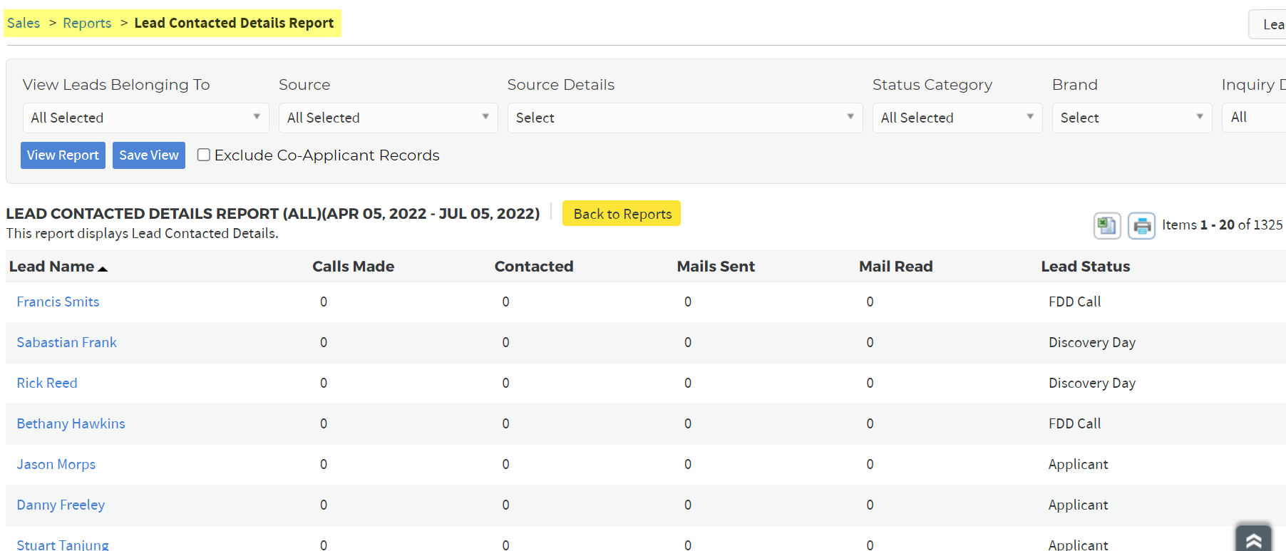This screenshot has height=551, width=1286.
Task: Click the View Report button
Action: click(63, 155)
